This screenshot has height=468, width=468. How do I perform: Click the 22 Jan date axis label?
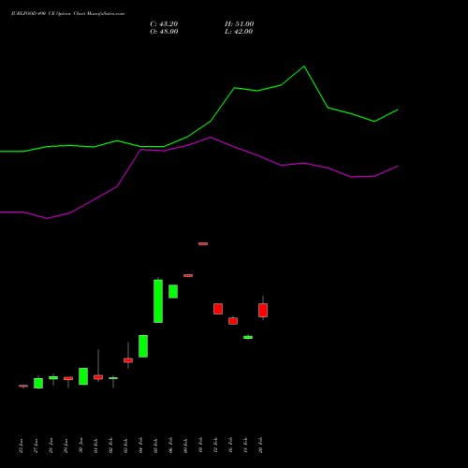pyautogui.click(x=21, y=446)
